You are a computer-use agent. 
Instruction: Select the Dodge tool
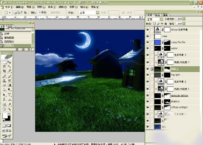9,89
